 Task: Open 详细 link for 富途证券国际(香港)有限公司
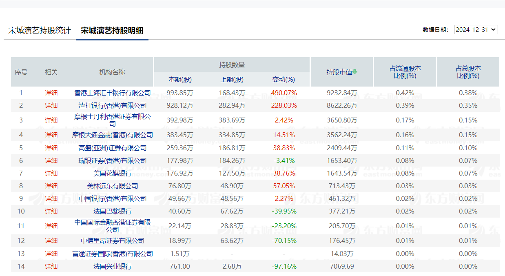click(51, 254)
